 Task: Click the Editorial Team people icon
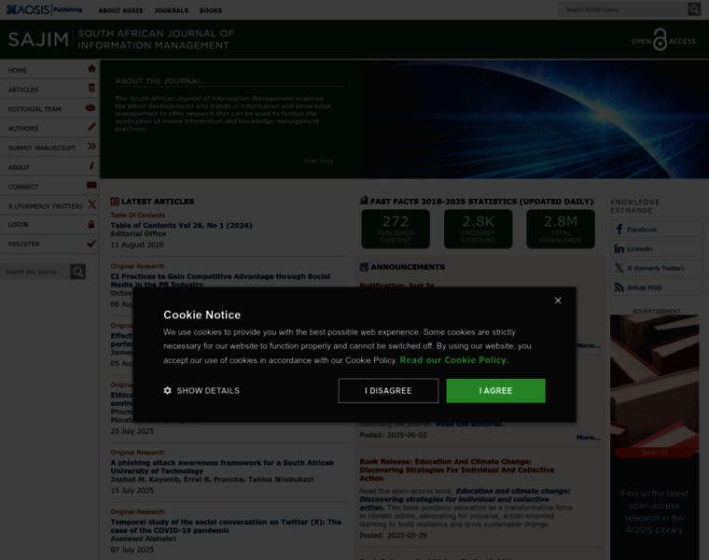[90, 107]
